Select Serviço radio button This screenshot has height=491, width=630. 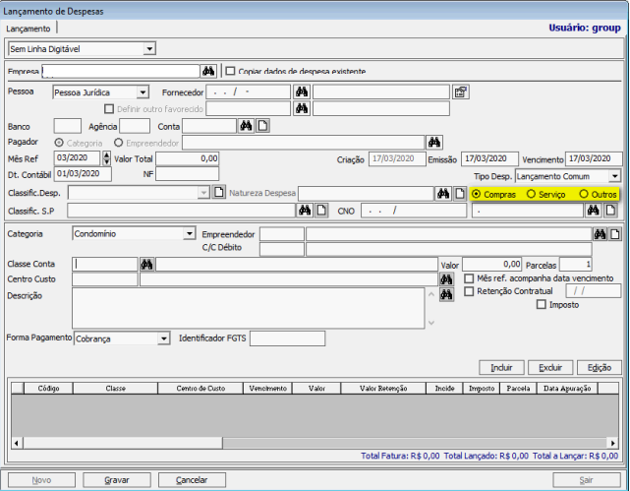click(x=531, y=194)
